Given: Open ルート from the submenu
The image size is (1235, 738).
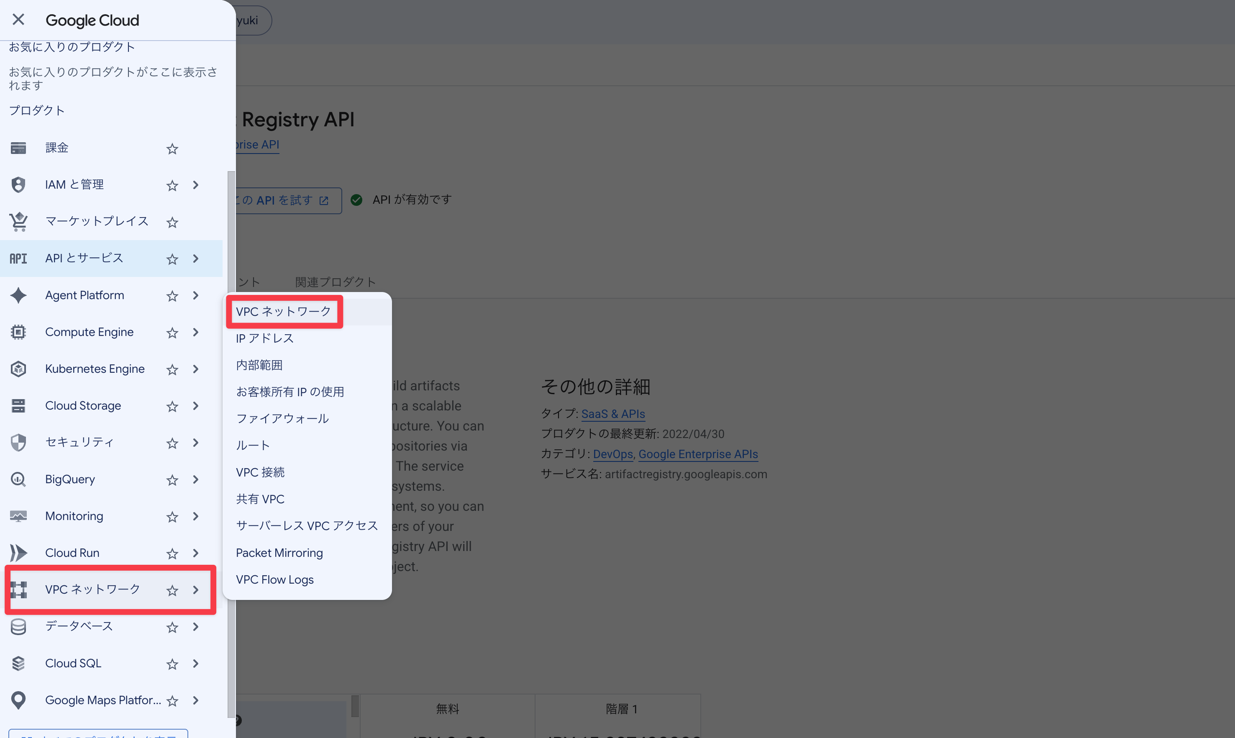Looking at the screenshot, I should click(307, 446).
